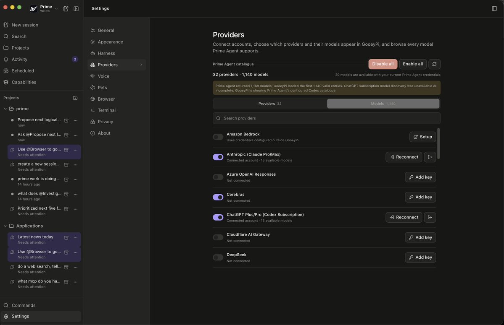Click the new session compose icon in title bar
Image resolution: width=504 pixels, height=325 pixels.
click(66, 9)
